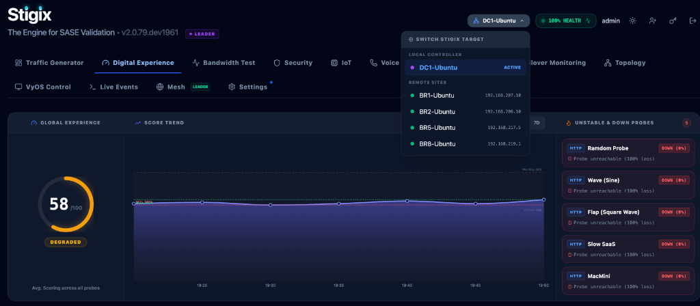Click the Score Trend chart icon
The image size is (700, 306).
click(138, 123)
